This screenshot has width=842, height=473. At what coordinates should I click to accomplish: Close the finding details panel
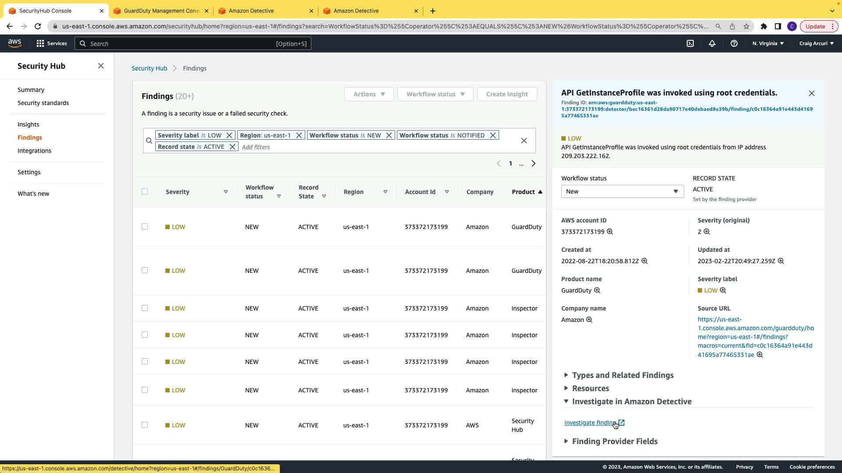812,93
